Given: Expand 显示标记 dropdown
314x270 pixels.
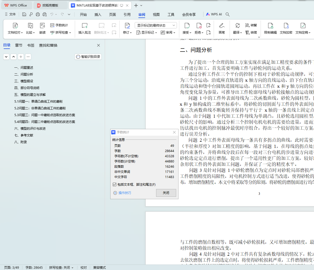Looking at the screenshot, I should point(147,33).
